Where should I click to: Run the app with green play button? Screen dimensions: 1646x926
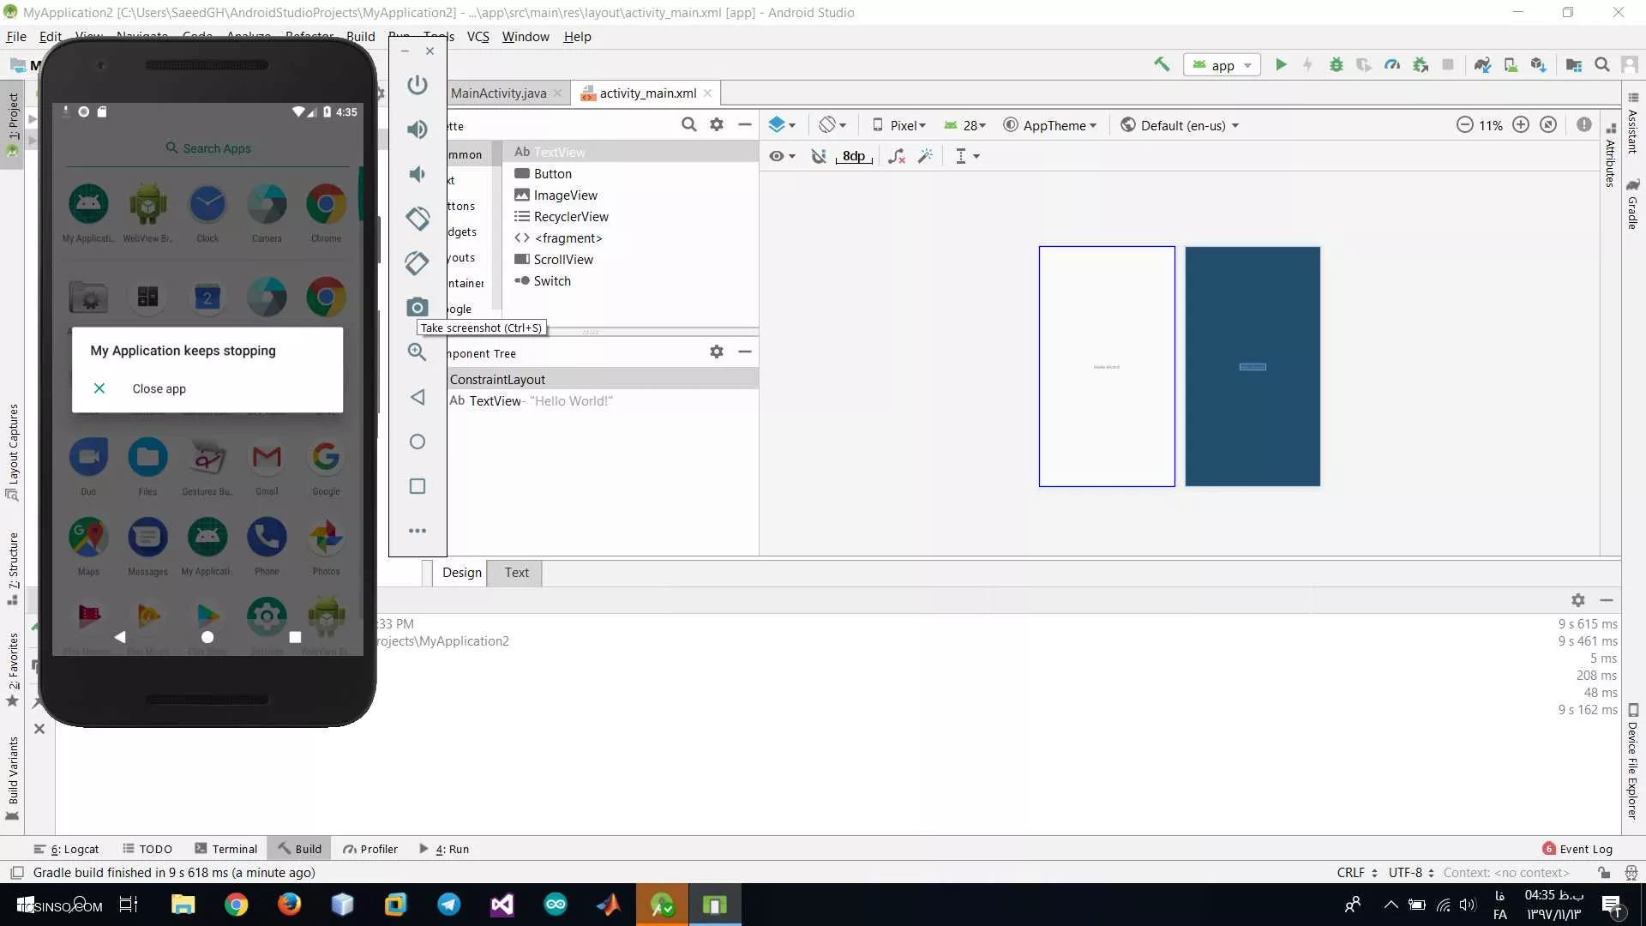[1281, 64]
